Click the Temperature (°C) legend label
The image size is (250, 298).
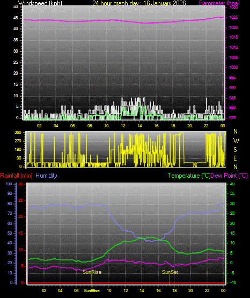189,176
